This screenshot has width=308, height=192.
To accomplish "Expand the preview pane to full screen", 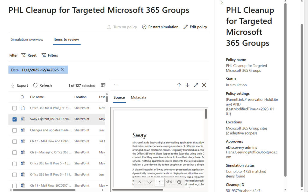I will pyautogui.click(x=196, y=85).
